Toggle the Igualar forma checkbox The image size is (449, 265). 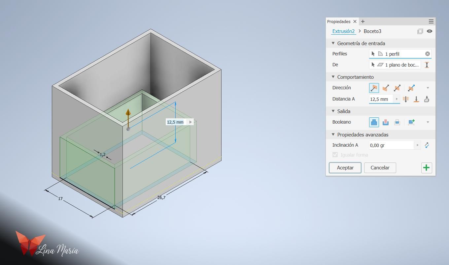[335, 155]
